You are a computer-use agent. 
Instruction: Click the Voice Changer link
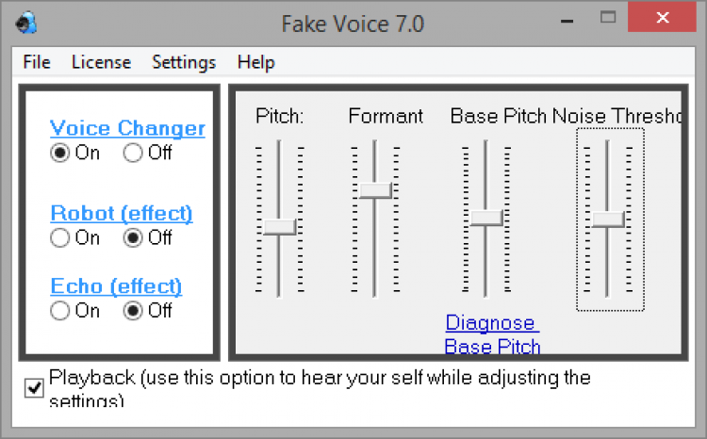[x=127, y=128]
